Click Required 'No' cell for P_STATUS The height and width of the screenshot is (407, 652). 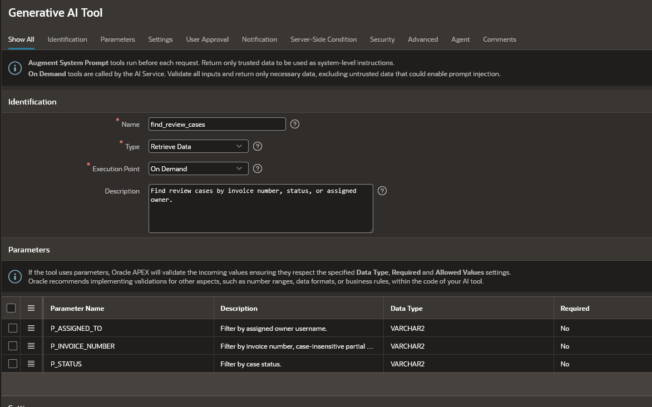click(603, 364)
